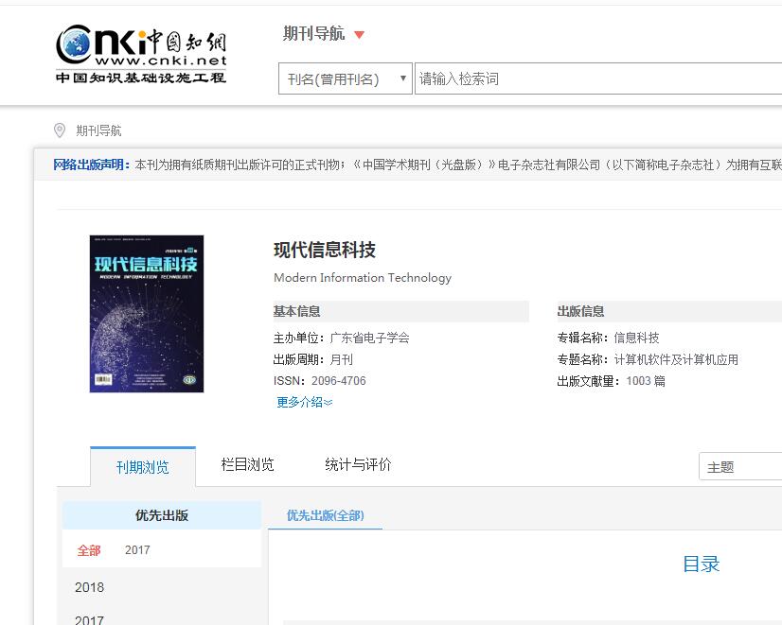Switch to the 栏目浏览 tab
The height and width of the screenshot is (625, 782).
pos(247,464)
